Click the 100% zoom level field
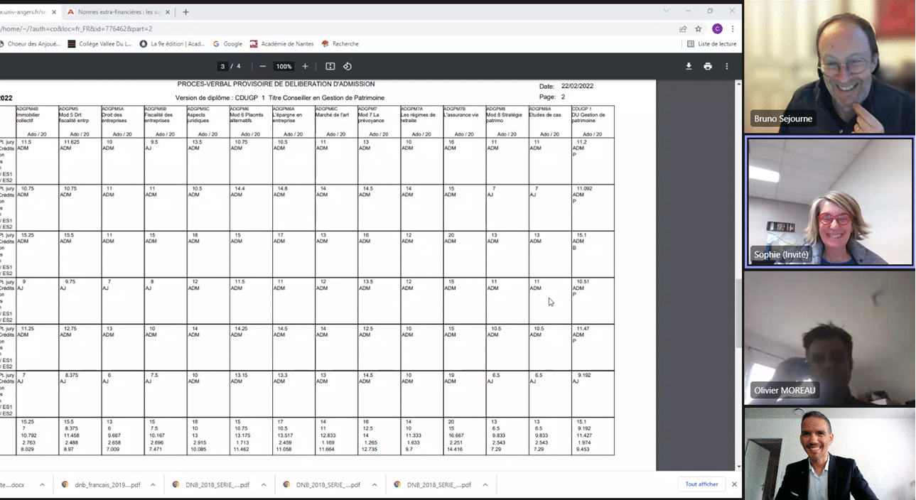 click(284, 66)
